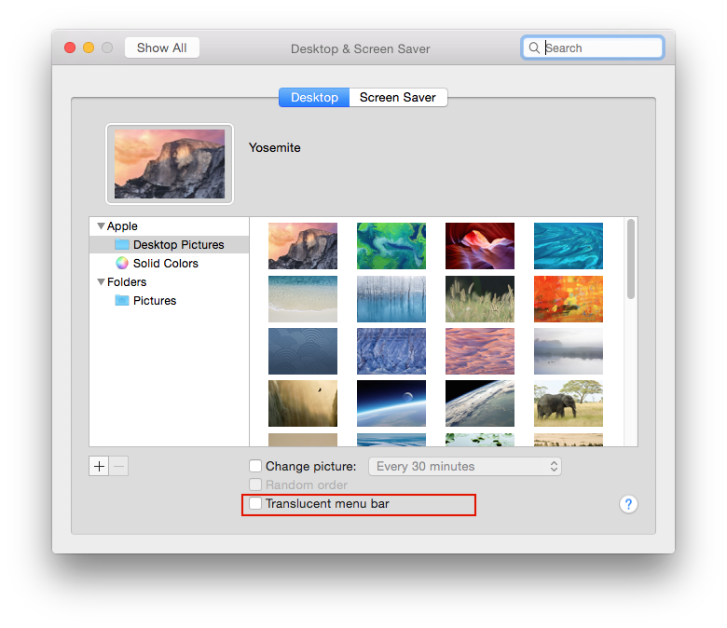This screenshot has height=628, width=727.
Task: Click the disabled Random order checkbox
Action: (255, 485)
